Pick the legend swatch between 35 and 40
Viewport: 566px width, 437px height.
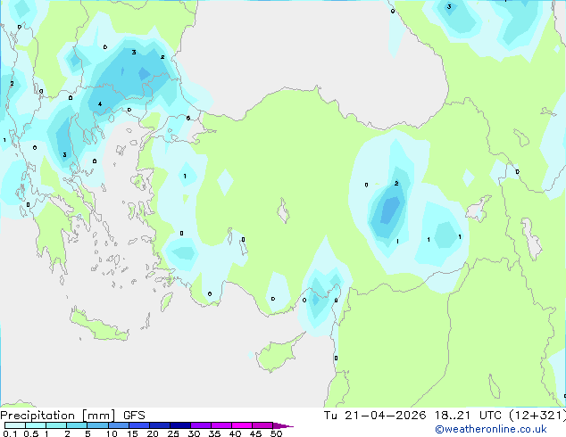coord(221,425)
